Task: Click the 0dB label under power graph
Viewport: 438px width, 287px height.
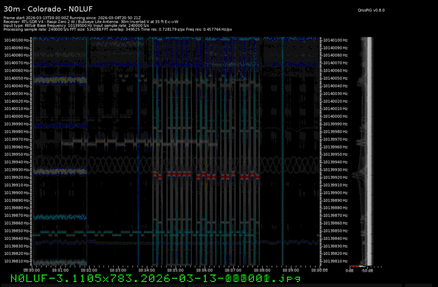Action: click(349, 270)
